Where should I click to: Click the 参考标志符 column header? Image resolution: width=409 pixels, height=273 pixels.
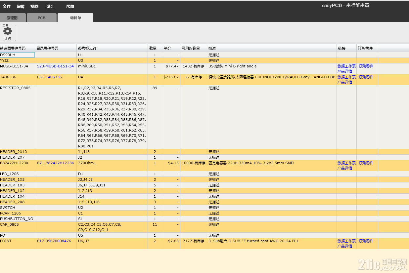[x=112, y=48]
